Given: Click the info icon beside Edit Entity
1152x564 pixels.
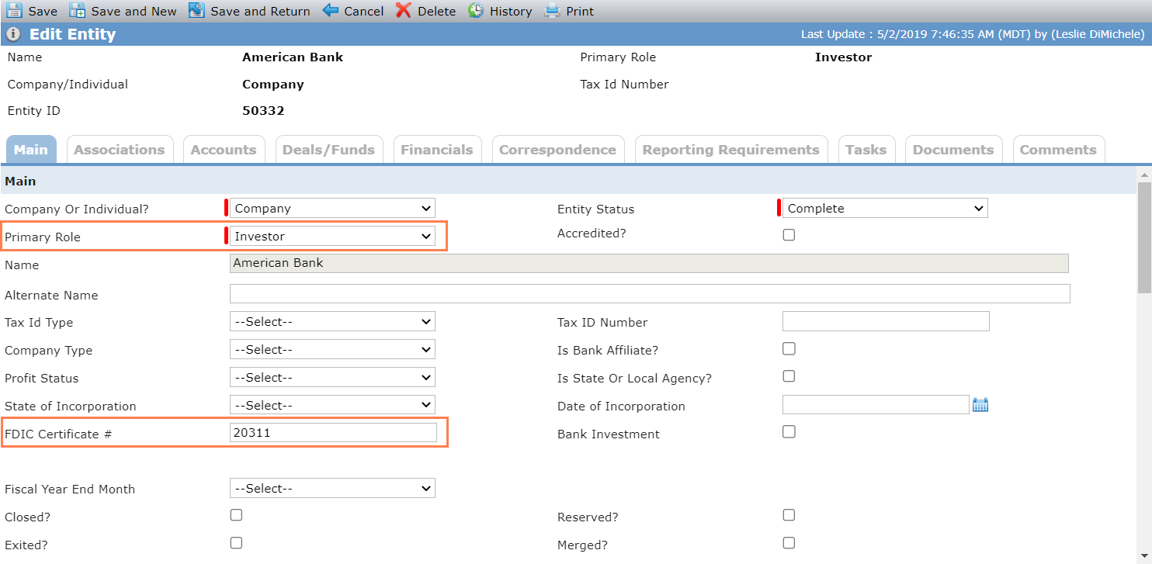Looking at the screenshot, I should (x=13, y=34).
